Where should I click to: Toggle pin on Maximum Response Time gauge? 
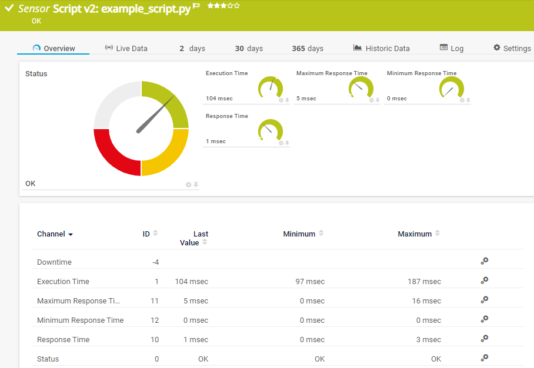378,100
